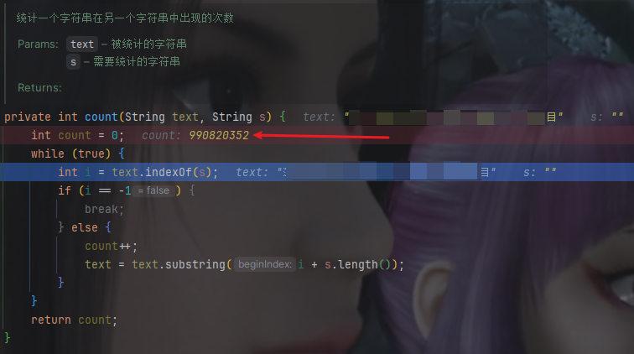634x354 pixels.
Task: Click the 'return' keyword
Action: pos(51,320)
